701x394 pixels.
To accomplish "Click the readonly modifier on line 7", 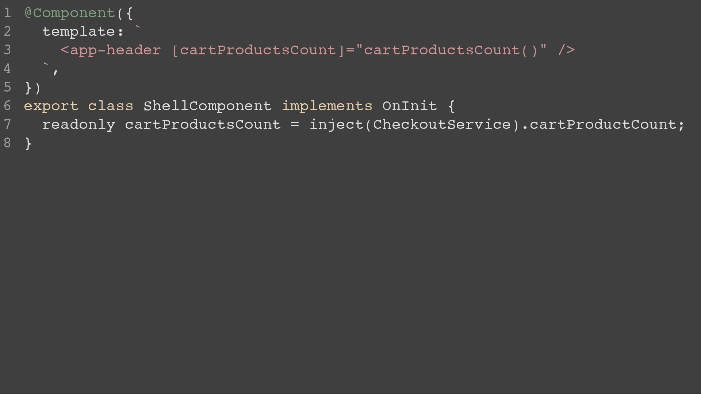I will click(78, 125).
